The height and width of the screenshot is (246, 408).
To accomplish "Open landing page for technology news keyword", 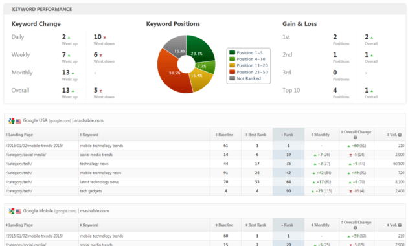I will pos(19,164).
